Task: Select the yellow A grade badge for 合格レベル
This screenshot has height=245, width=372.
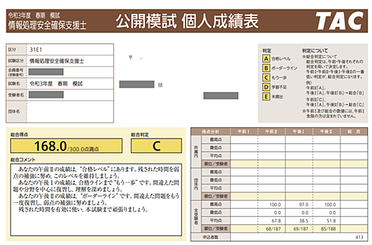Action: 266,58
